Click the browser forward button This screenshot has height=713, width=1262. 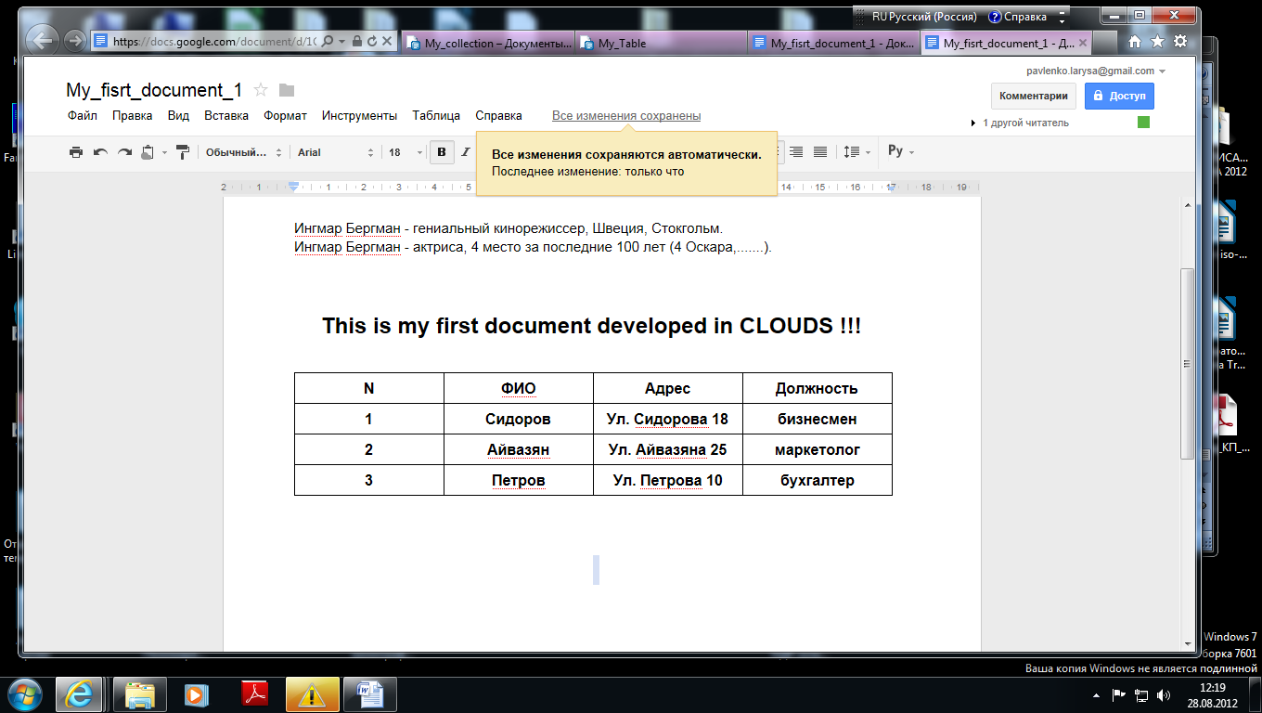[74, 39]
